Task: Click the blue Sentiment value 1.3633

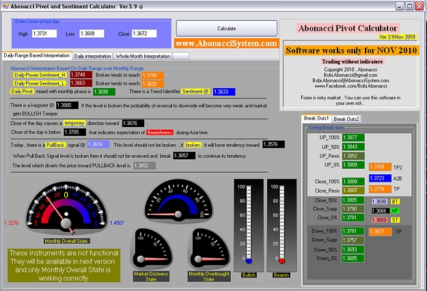Action: [224, 92]
